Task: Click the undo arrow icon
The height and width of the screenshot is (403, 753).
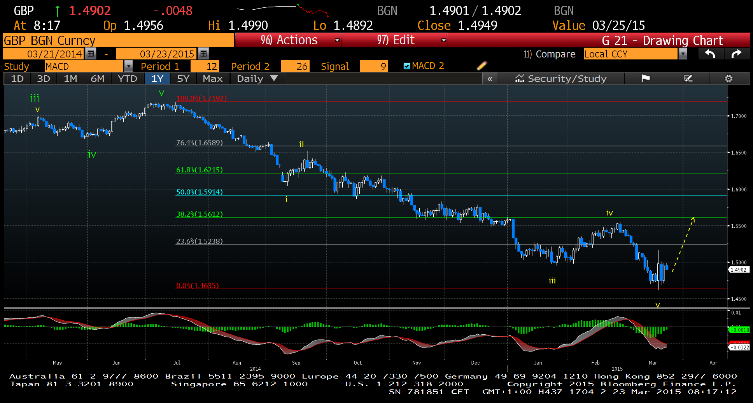Action: pos(710,54)
